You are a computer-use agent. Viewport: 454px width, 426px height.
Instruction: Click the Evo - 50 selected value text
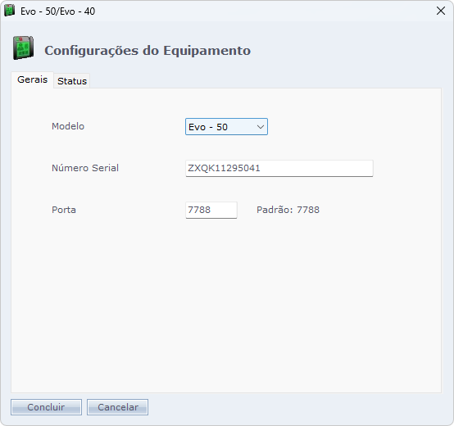pos(208,127)
